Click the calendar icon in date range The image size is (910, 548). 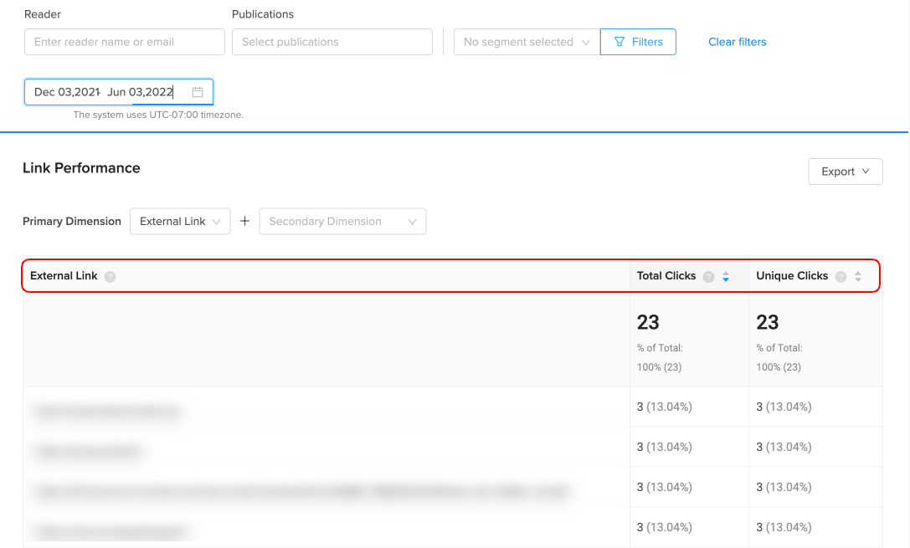pos(198,92)
